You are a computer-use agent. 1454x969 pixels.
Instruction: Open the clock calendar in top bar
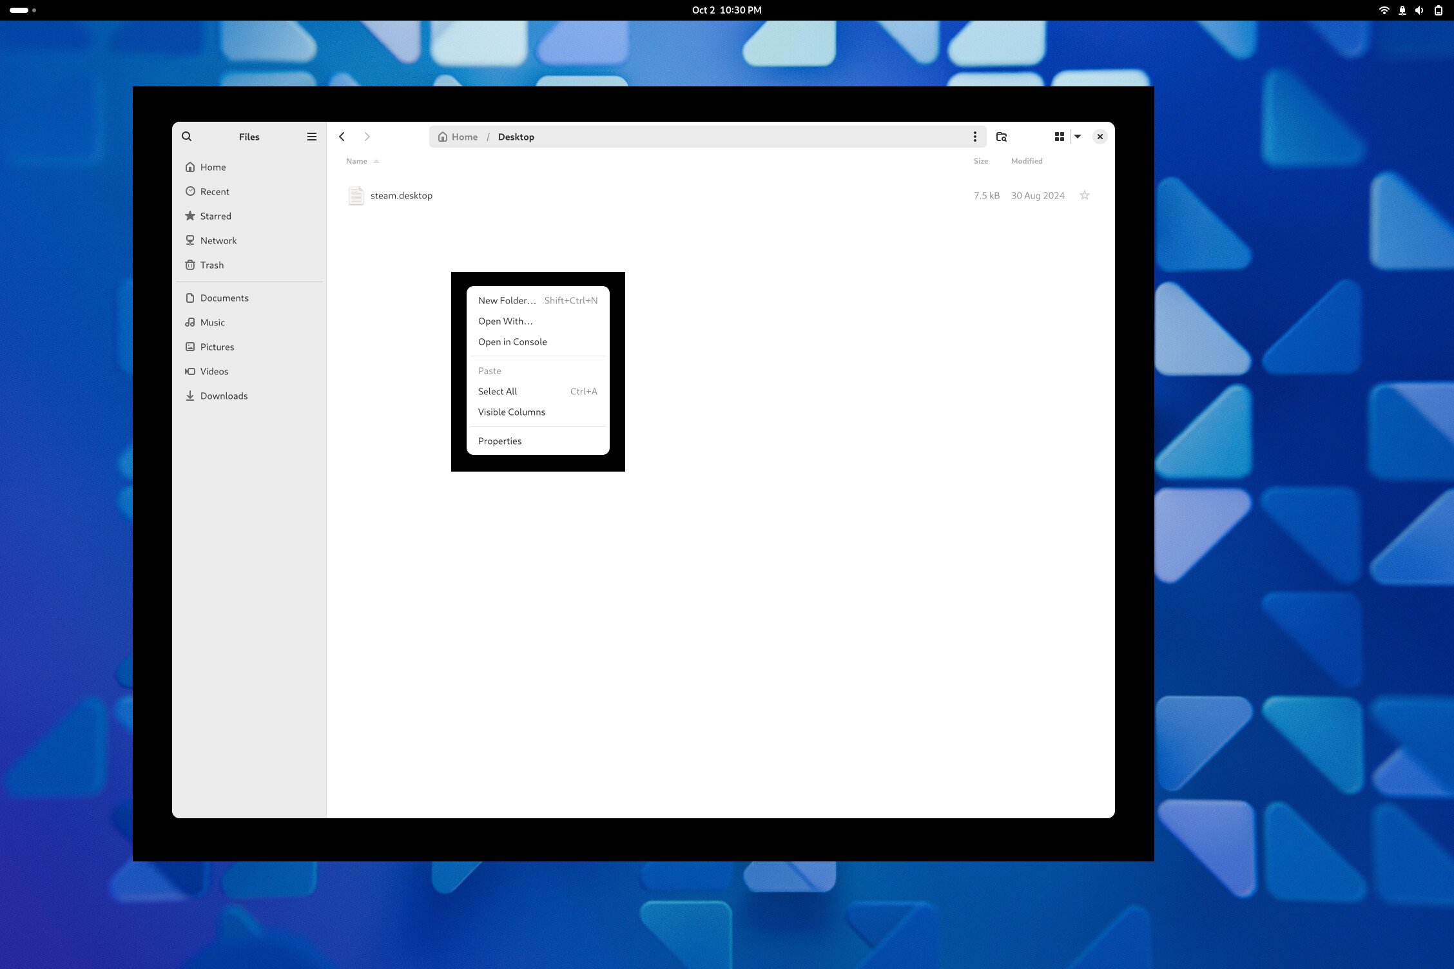click(x=726, y=10)
